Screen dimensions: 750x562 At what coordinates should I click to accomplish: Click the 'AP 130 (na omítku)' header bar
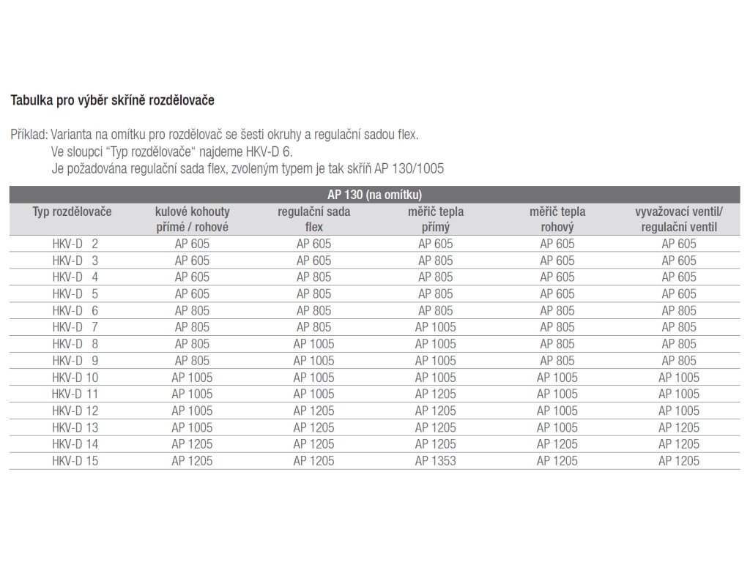click(x=375, y=195)
